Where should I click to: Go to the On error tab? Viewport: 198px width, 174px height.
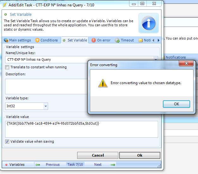pos(101,40)
